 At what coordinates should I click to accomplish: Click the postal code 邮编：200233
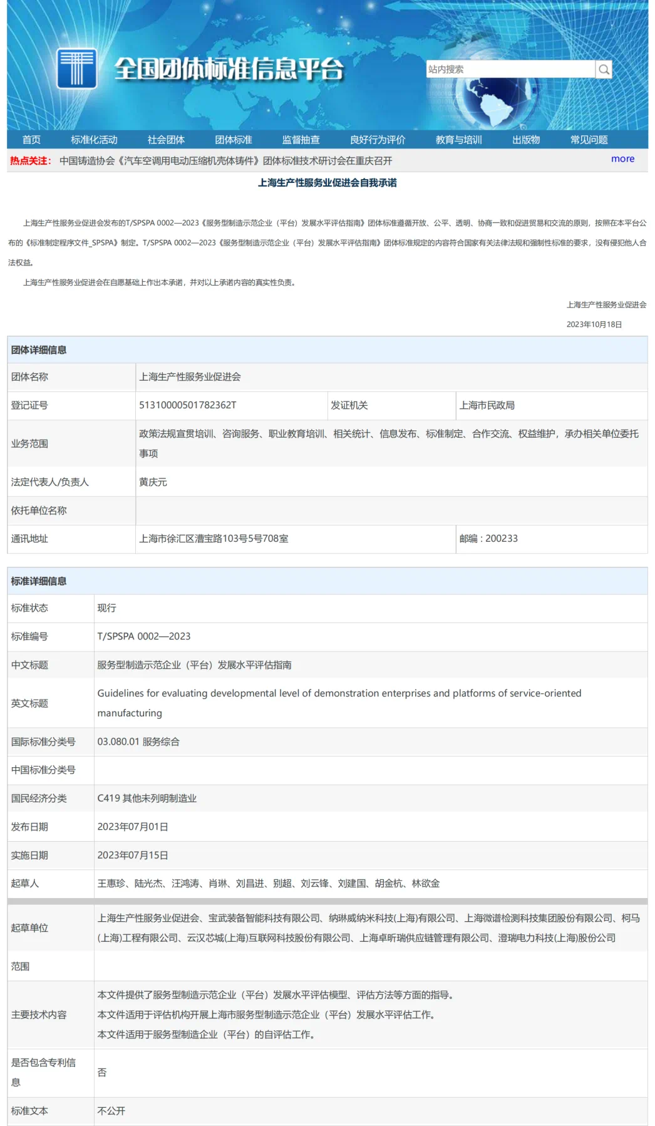tap(488, 539)
